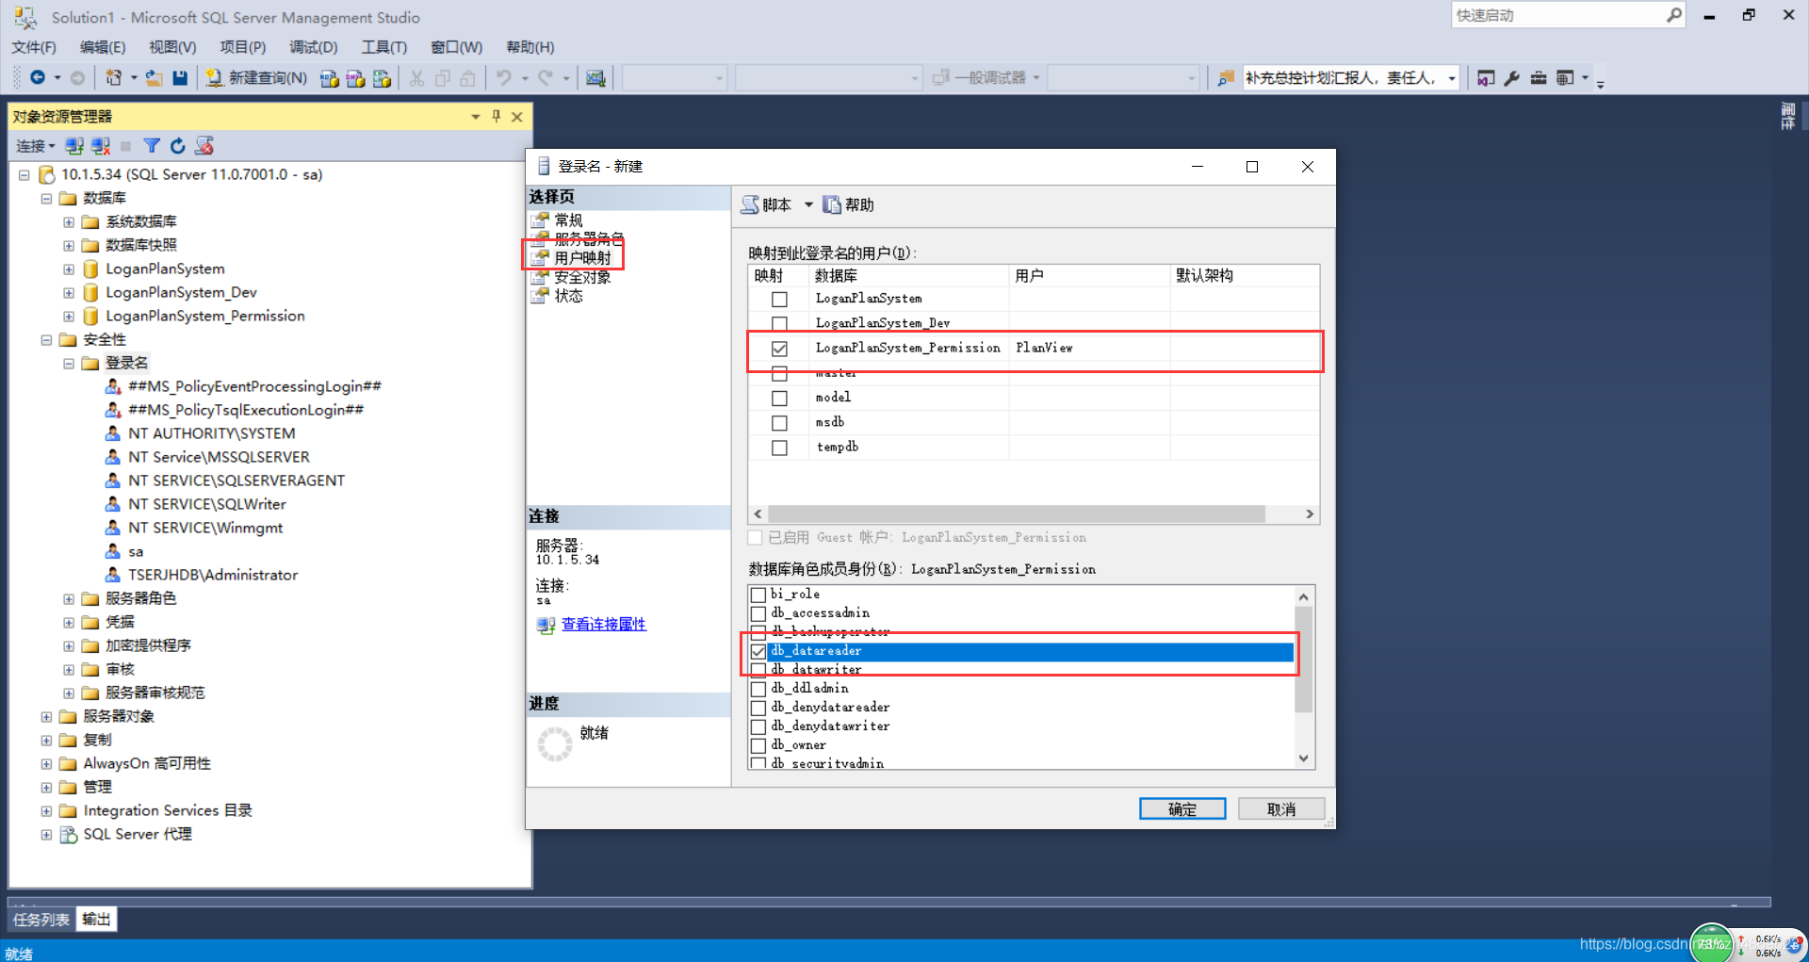Select TSERJHDB\Administrator login
Viewport: 1809px width, 962px height.
point(213,575)
